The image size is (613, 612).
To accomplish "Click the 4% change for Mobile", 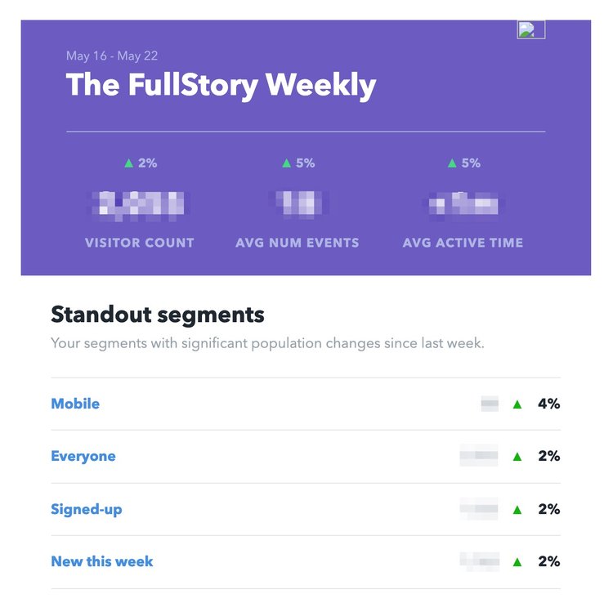I will [549, 404].
